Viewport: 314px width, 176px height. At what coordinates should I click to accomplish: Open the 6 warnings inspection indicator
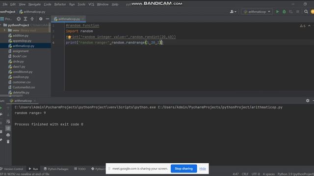303,26
